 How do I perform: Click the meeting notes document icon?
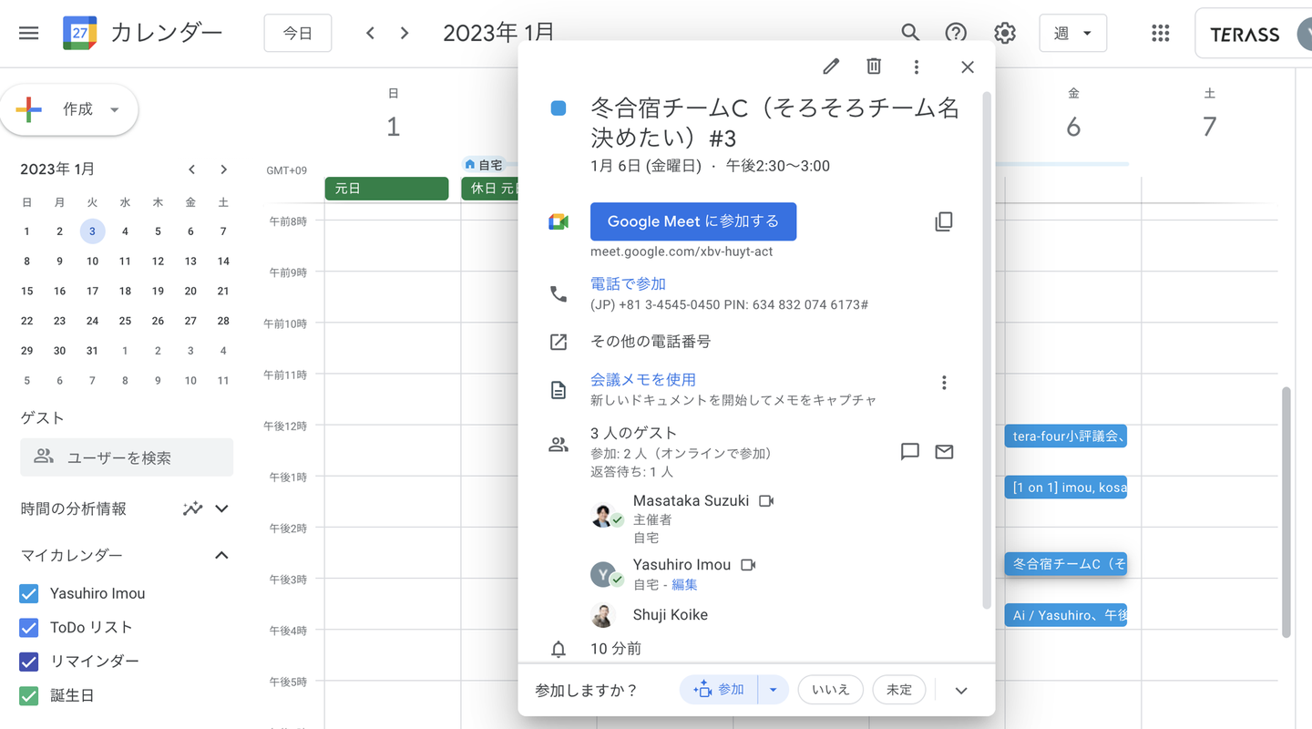pos(559,390)
